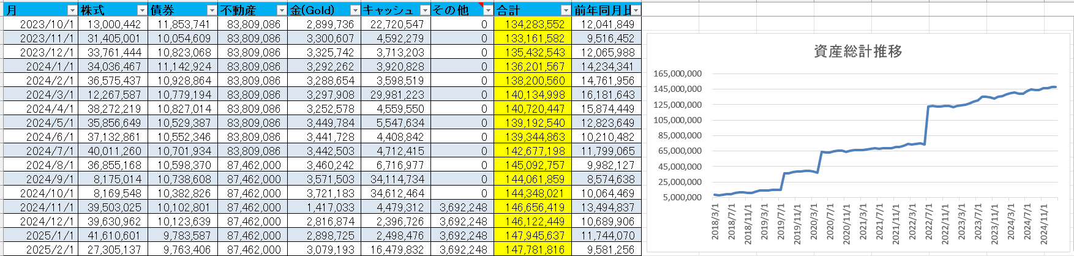Open the 債券 column filter dropdown
The width and height of the screenshot is (1074, 256).
click(x=212, y=10)
